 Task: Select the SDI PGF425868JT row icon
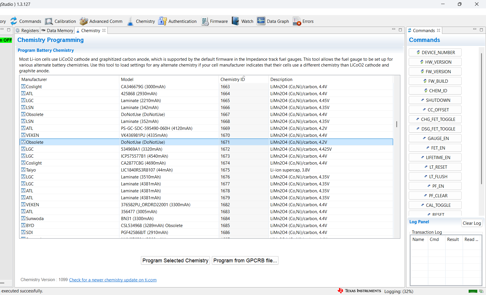[x=23, y=232]
